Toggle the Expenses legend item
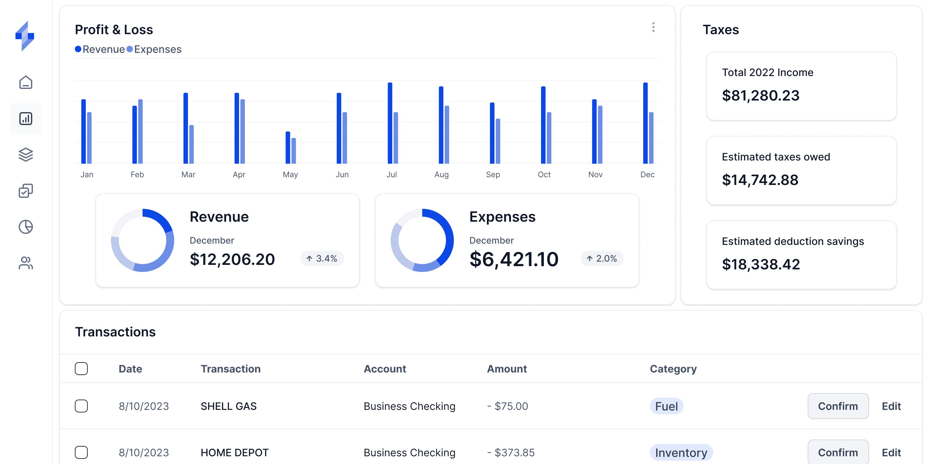This screenshot has height=464, width=929. [x=155, y=49]
